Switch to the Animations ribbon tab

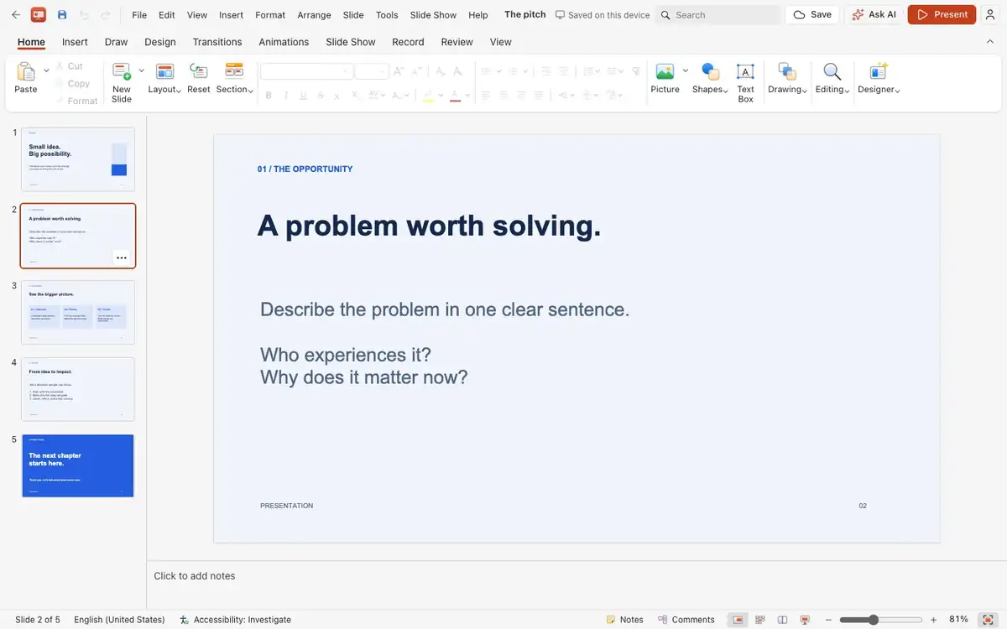(x=284, y=42)
